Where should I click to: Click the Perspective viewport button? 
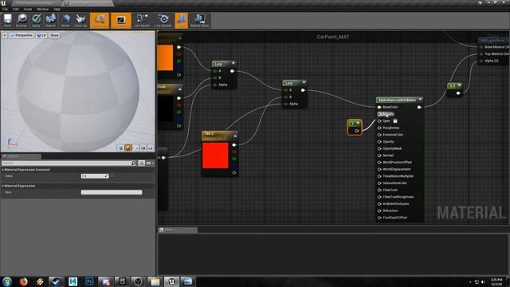22,35
